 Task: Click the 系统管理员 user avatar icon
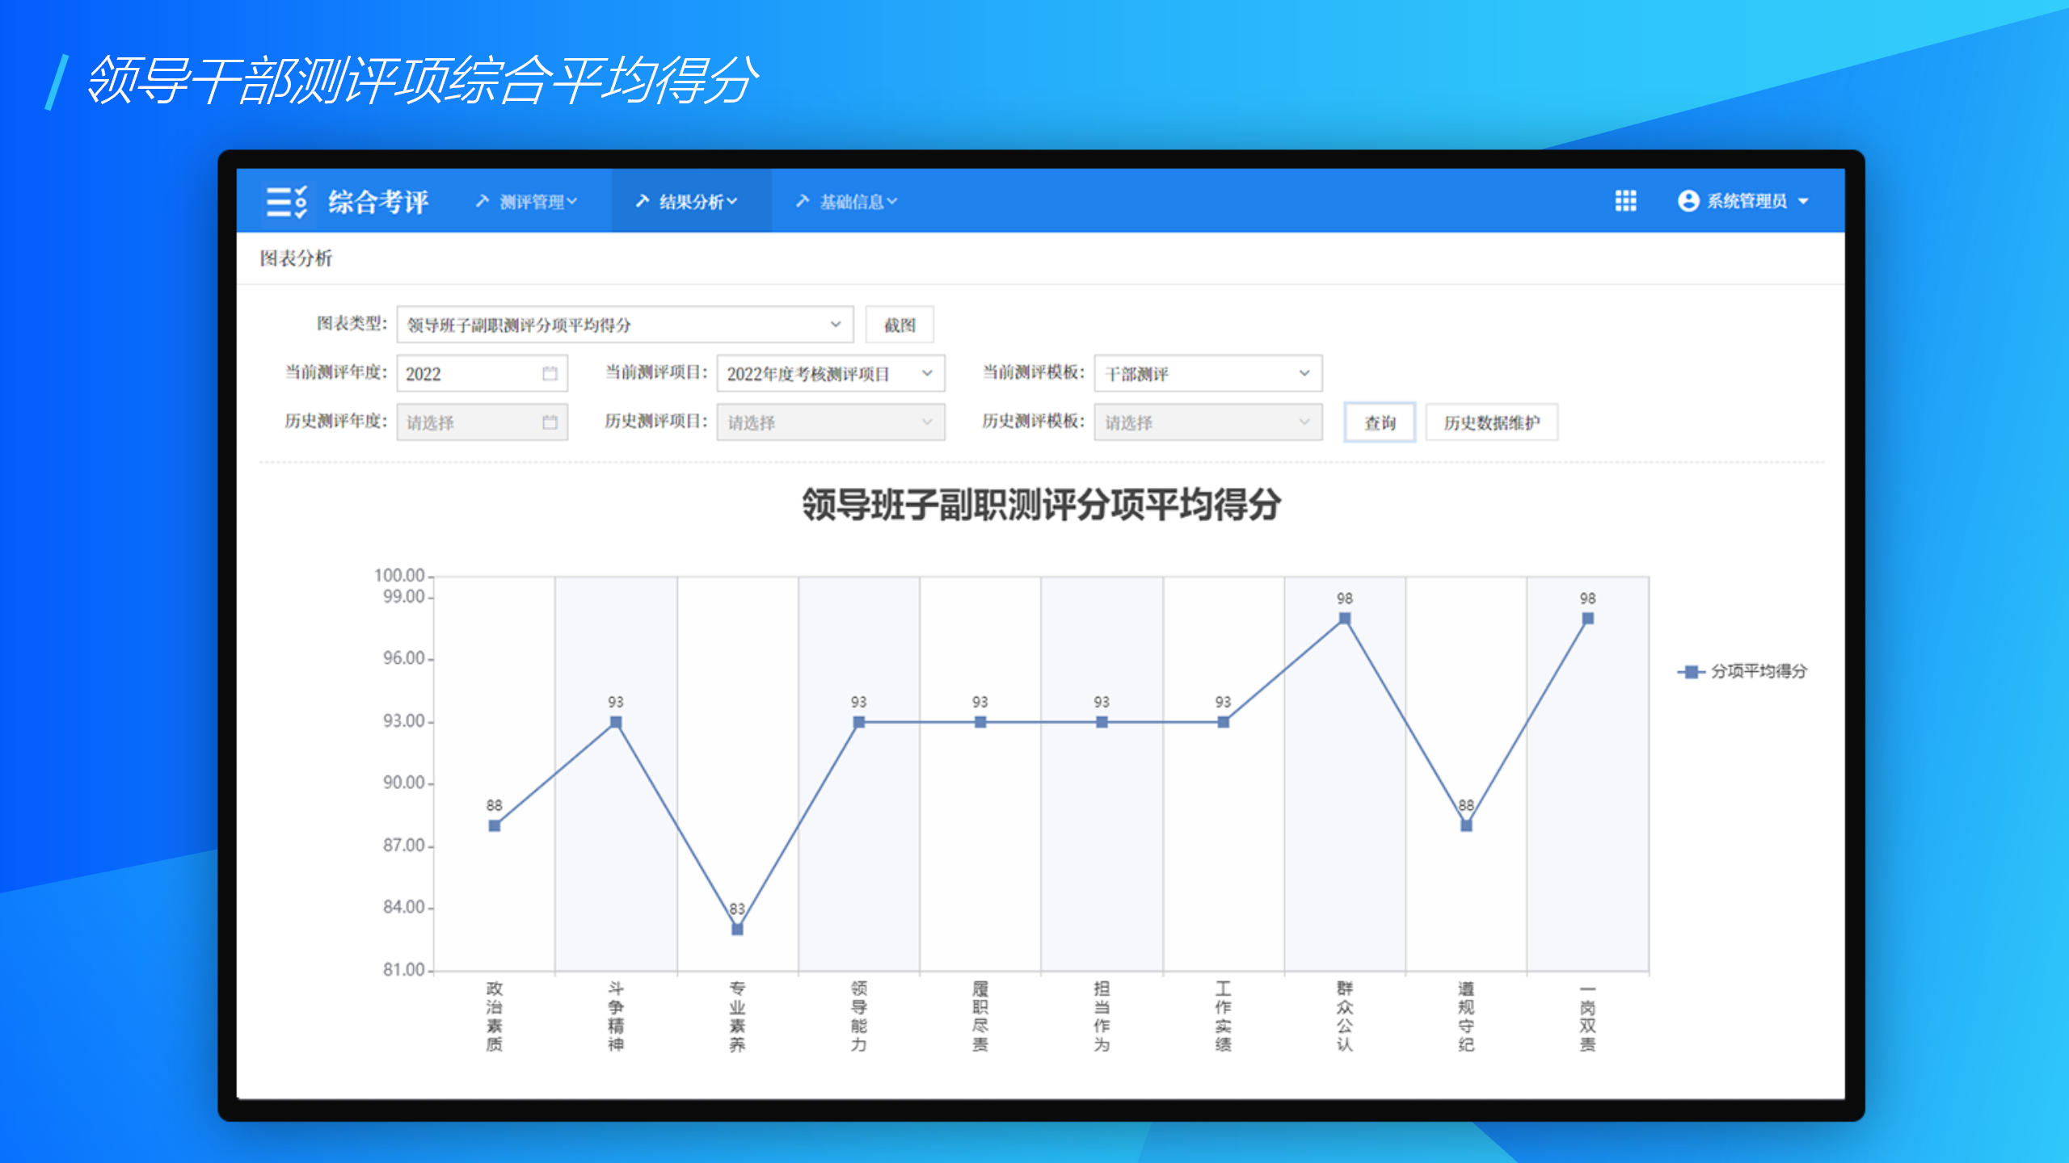1688,201
